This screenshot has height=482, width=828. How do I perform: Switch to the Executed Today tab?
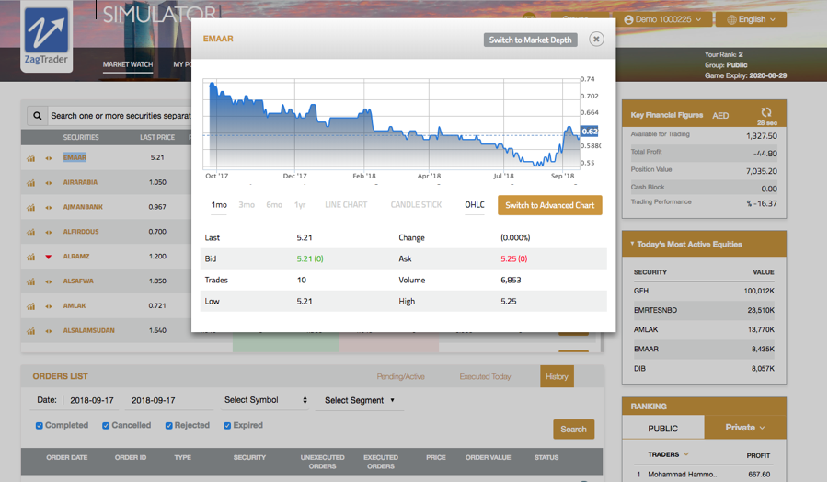tap(485, 376)
